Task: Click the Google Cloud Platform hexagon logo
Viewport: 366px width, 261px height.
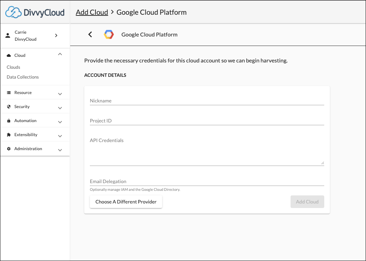Action: tap(109, 34)
